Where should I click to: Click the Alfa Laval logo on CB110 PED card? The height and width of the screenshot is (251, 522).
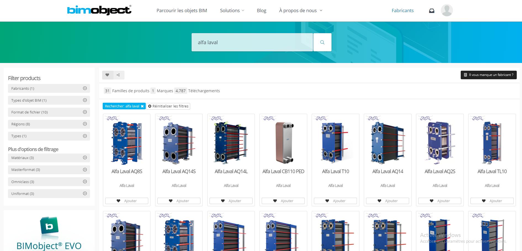tap(269, 118)
